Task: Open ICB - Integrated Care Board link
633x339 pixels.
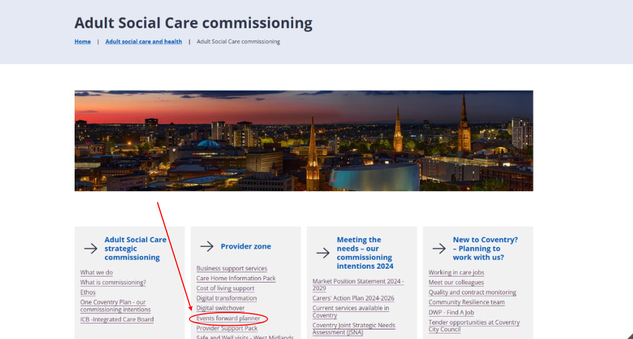Action: coord(117,319)
